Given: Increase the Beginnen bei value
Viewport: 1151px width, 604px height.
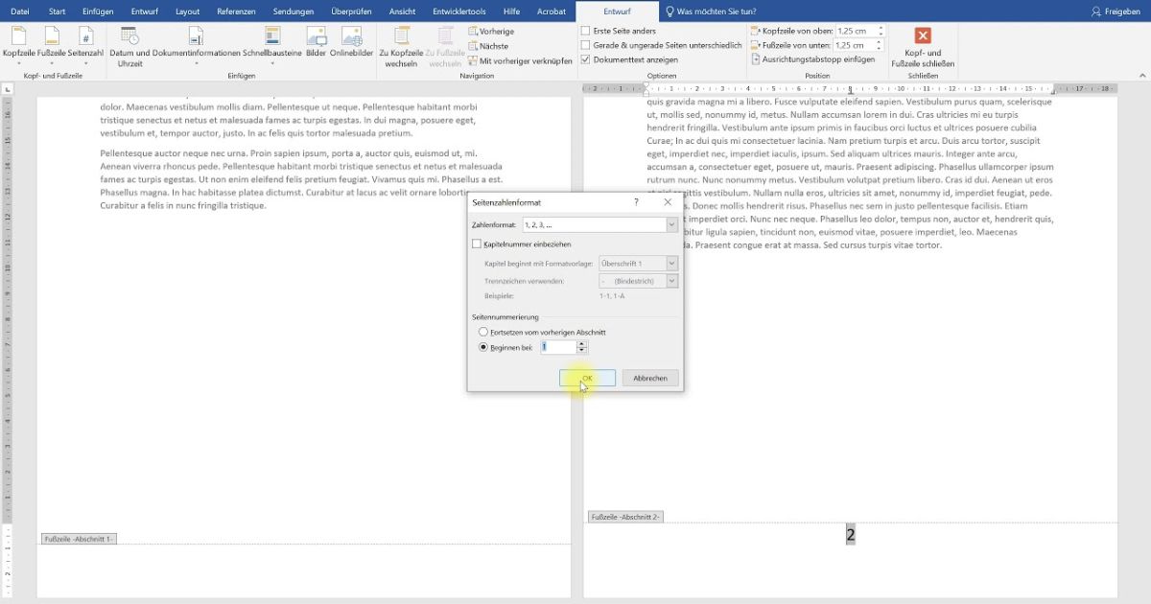Looking at the screenshot, I should 581,344.
